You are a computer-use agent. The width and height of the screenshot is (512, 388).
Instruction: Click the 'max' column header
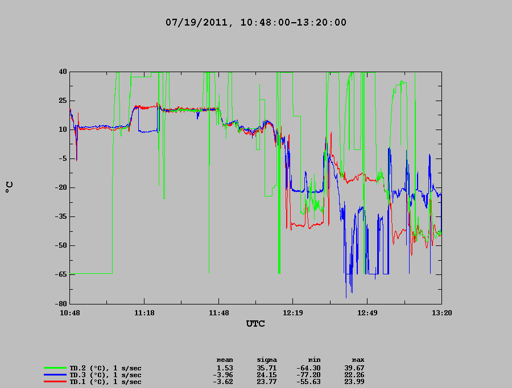coord(358,360)
